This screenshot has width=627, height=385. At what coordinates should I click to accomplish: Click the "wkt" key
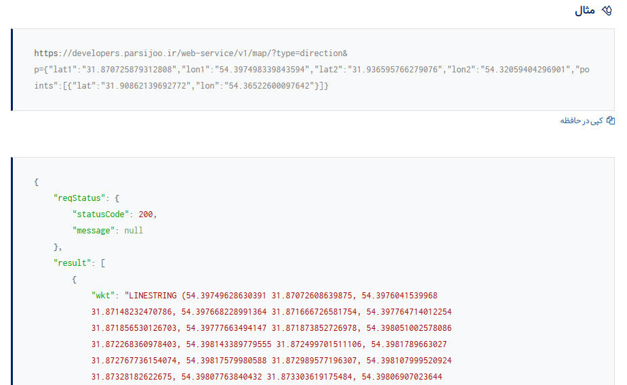pyautogui.click(x=103, y=296)
